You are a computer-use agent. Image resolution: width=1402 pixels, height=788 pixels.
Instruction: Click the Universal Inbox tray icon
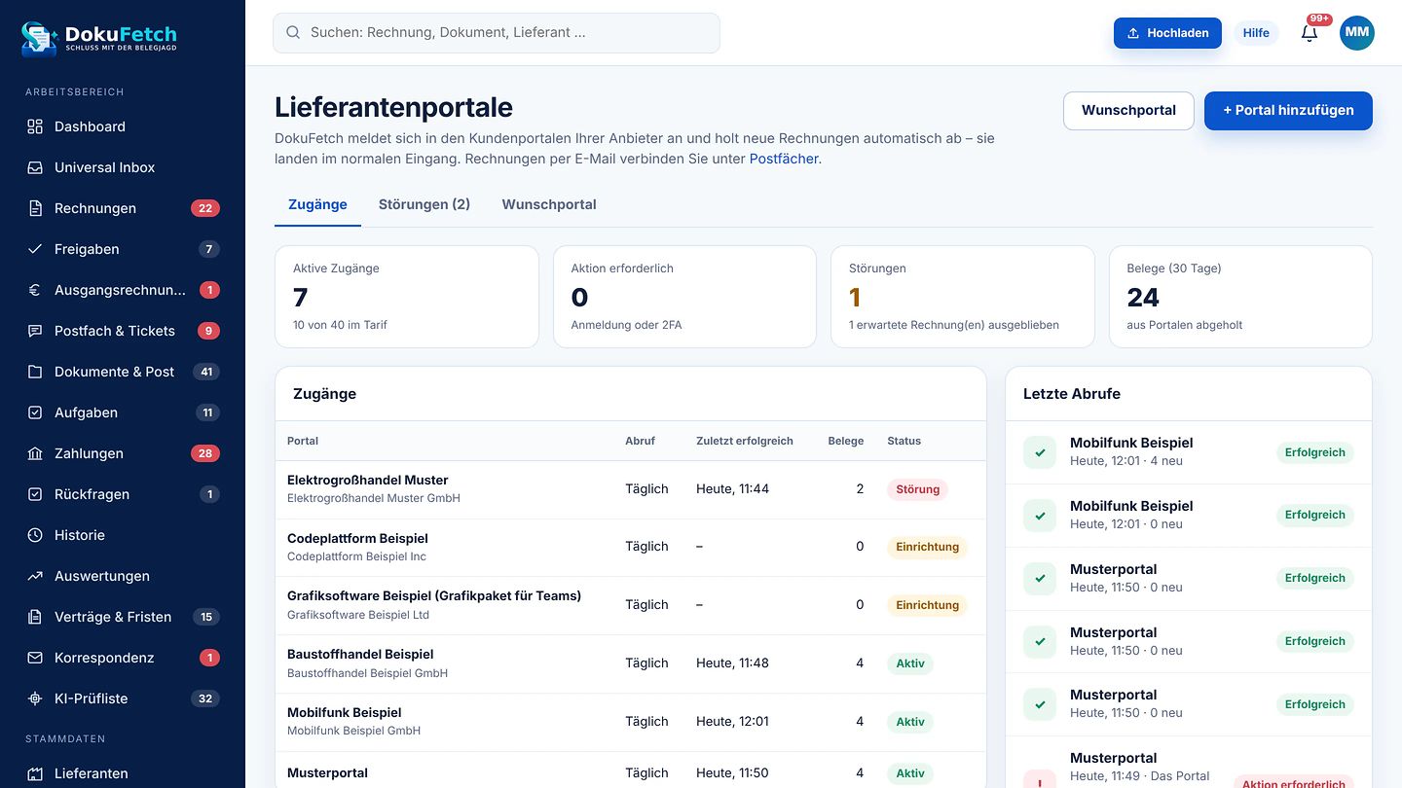(x=35, y=167)
